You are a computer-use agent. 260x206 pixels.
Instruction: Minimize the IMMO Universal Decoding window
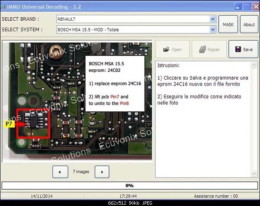tap(238, 7)
